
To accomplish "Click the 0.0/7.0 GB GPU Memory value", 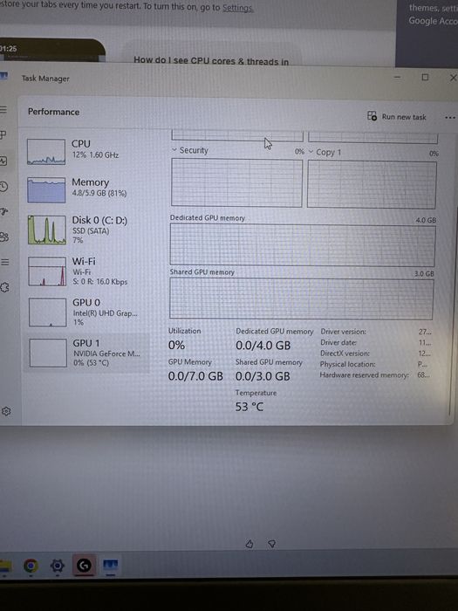I will point(195,376).
